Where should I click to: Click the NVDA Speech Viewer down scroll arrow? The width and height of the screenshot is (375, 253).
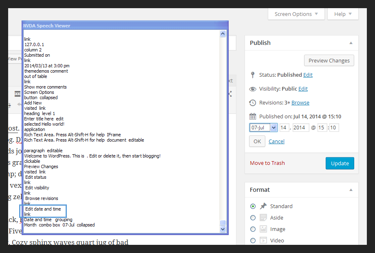[223, 229]
